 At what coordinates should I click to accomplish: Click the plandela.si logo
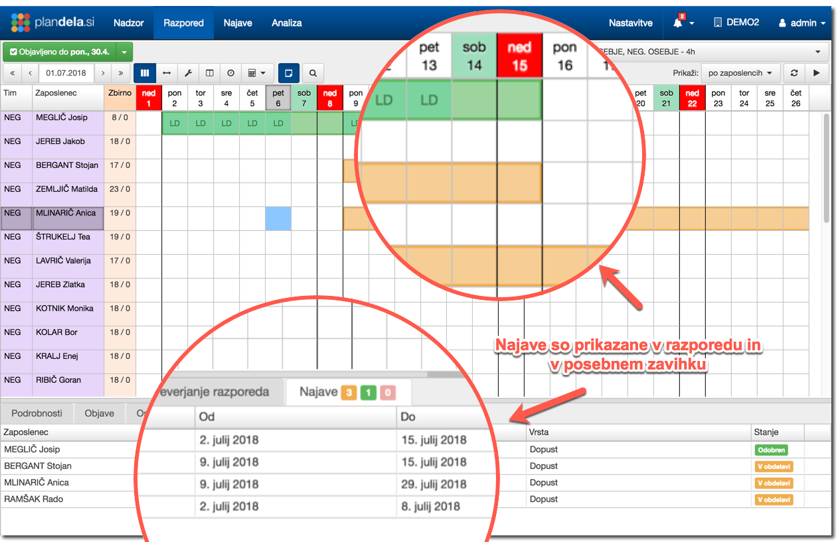coord(53,23)
